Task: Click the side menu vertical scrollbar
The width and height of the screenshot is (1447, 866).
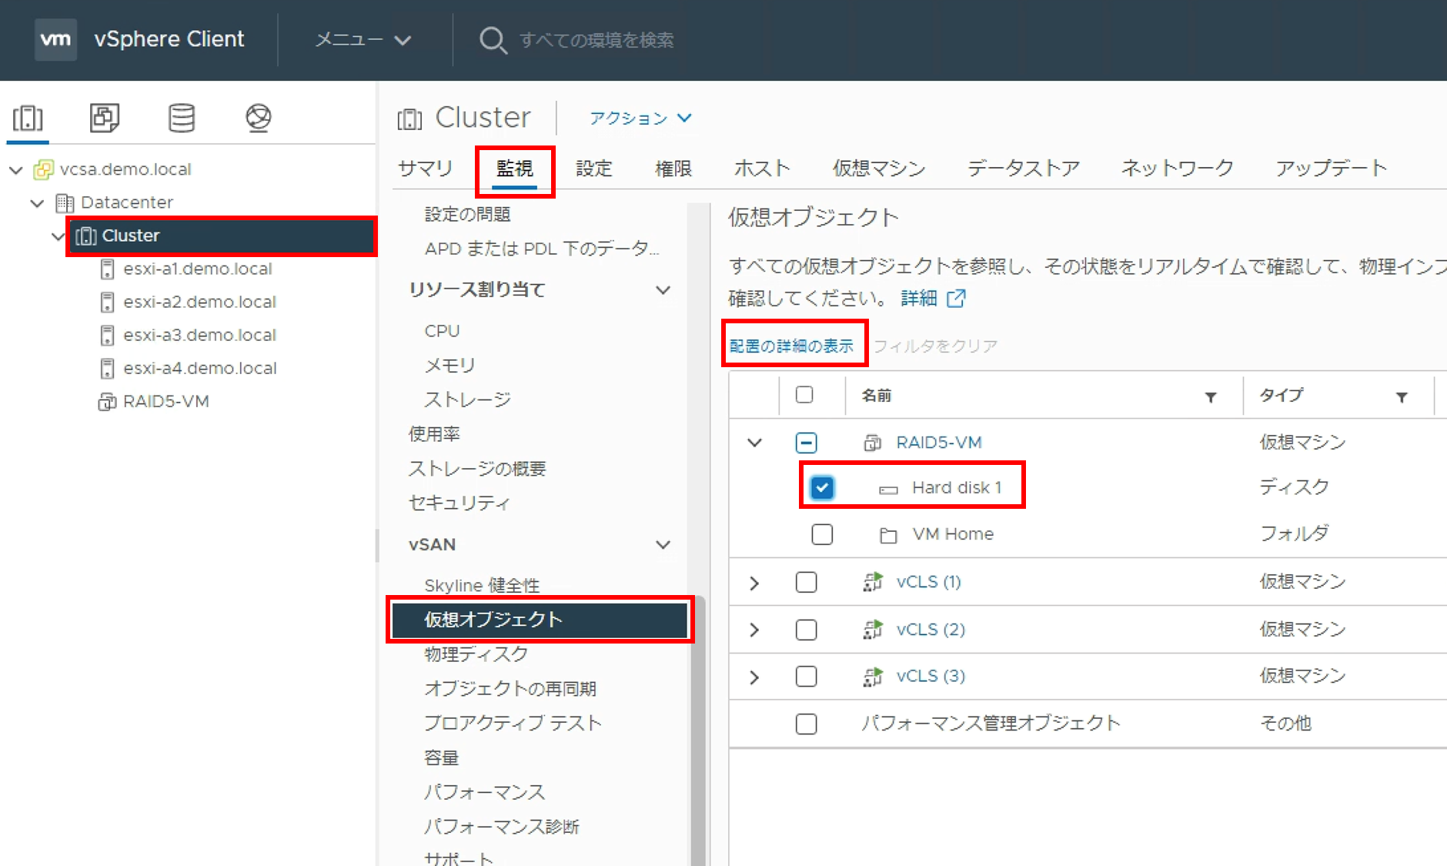Action: point(697,731)
